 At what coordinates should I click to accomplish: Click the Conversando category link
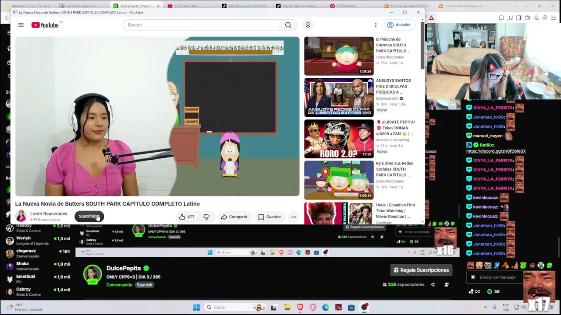(119, 285)
